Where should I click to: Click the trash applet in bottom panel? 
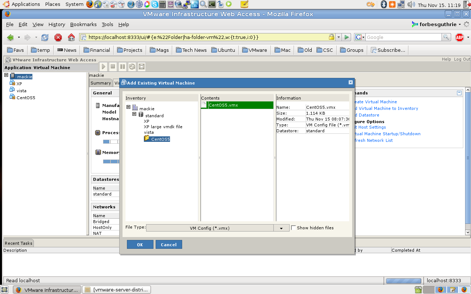[x=418, y=290]
